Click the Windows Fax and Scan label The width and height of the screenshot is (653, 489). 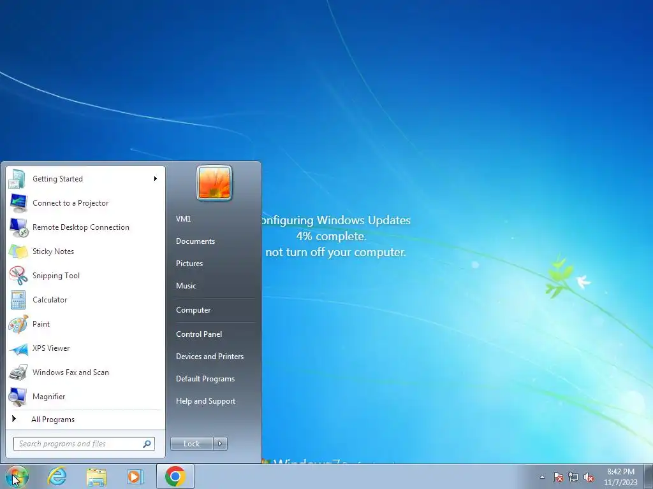(71, 372)
